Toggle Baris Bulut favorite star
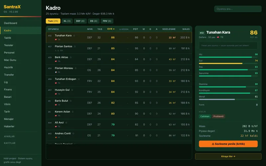This screenshot has height=166, width=266. [x=70, y=101]
